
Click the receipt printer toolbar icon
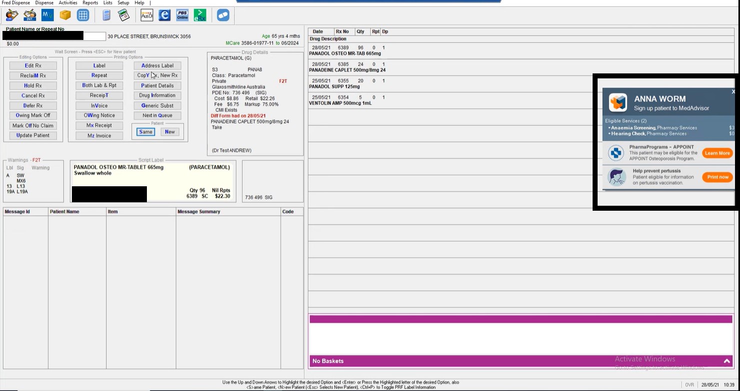pyautogui.click(x=124, y=15)
